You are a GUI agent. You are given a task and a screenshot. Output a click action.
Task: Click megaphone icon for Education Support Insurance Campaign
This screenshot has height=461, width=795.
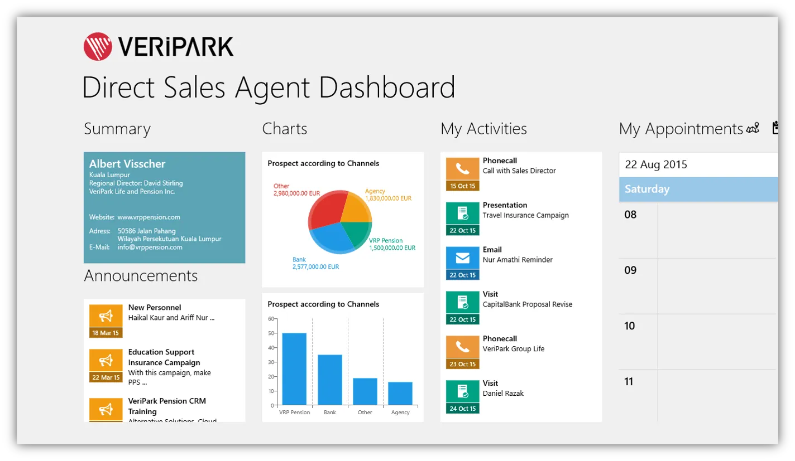tap(106, 361)
